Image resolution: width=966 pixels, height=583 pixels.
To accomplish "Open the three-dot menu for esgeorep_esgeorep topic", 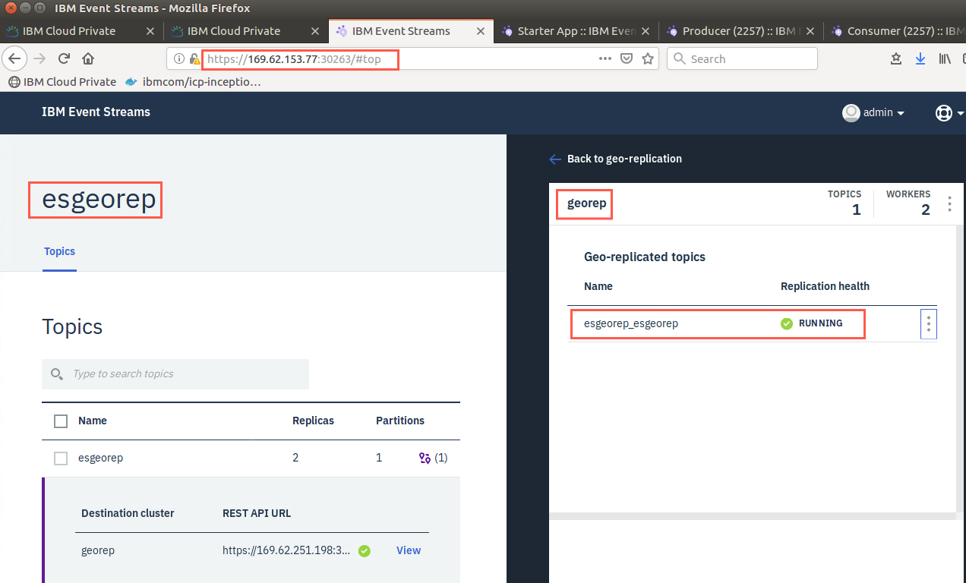I will [928, 324].
